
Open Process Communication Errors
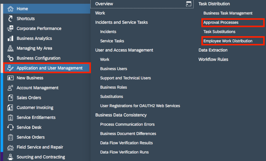point(127,124)
